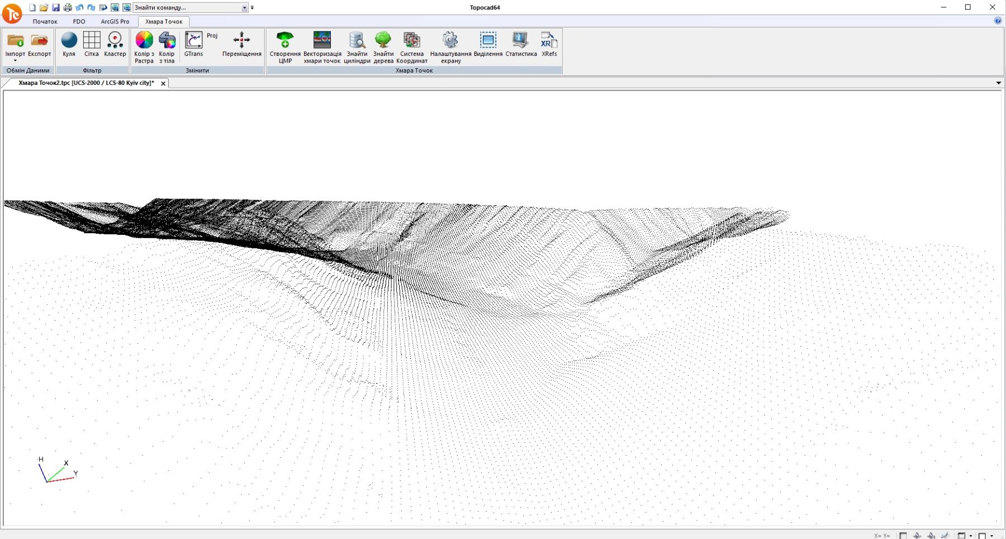Open the document tabs list arrow
The image size is (1006, 539).
pos(998,83)
